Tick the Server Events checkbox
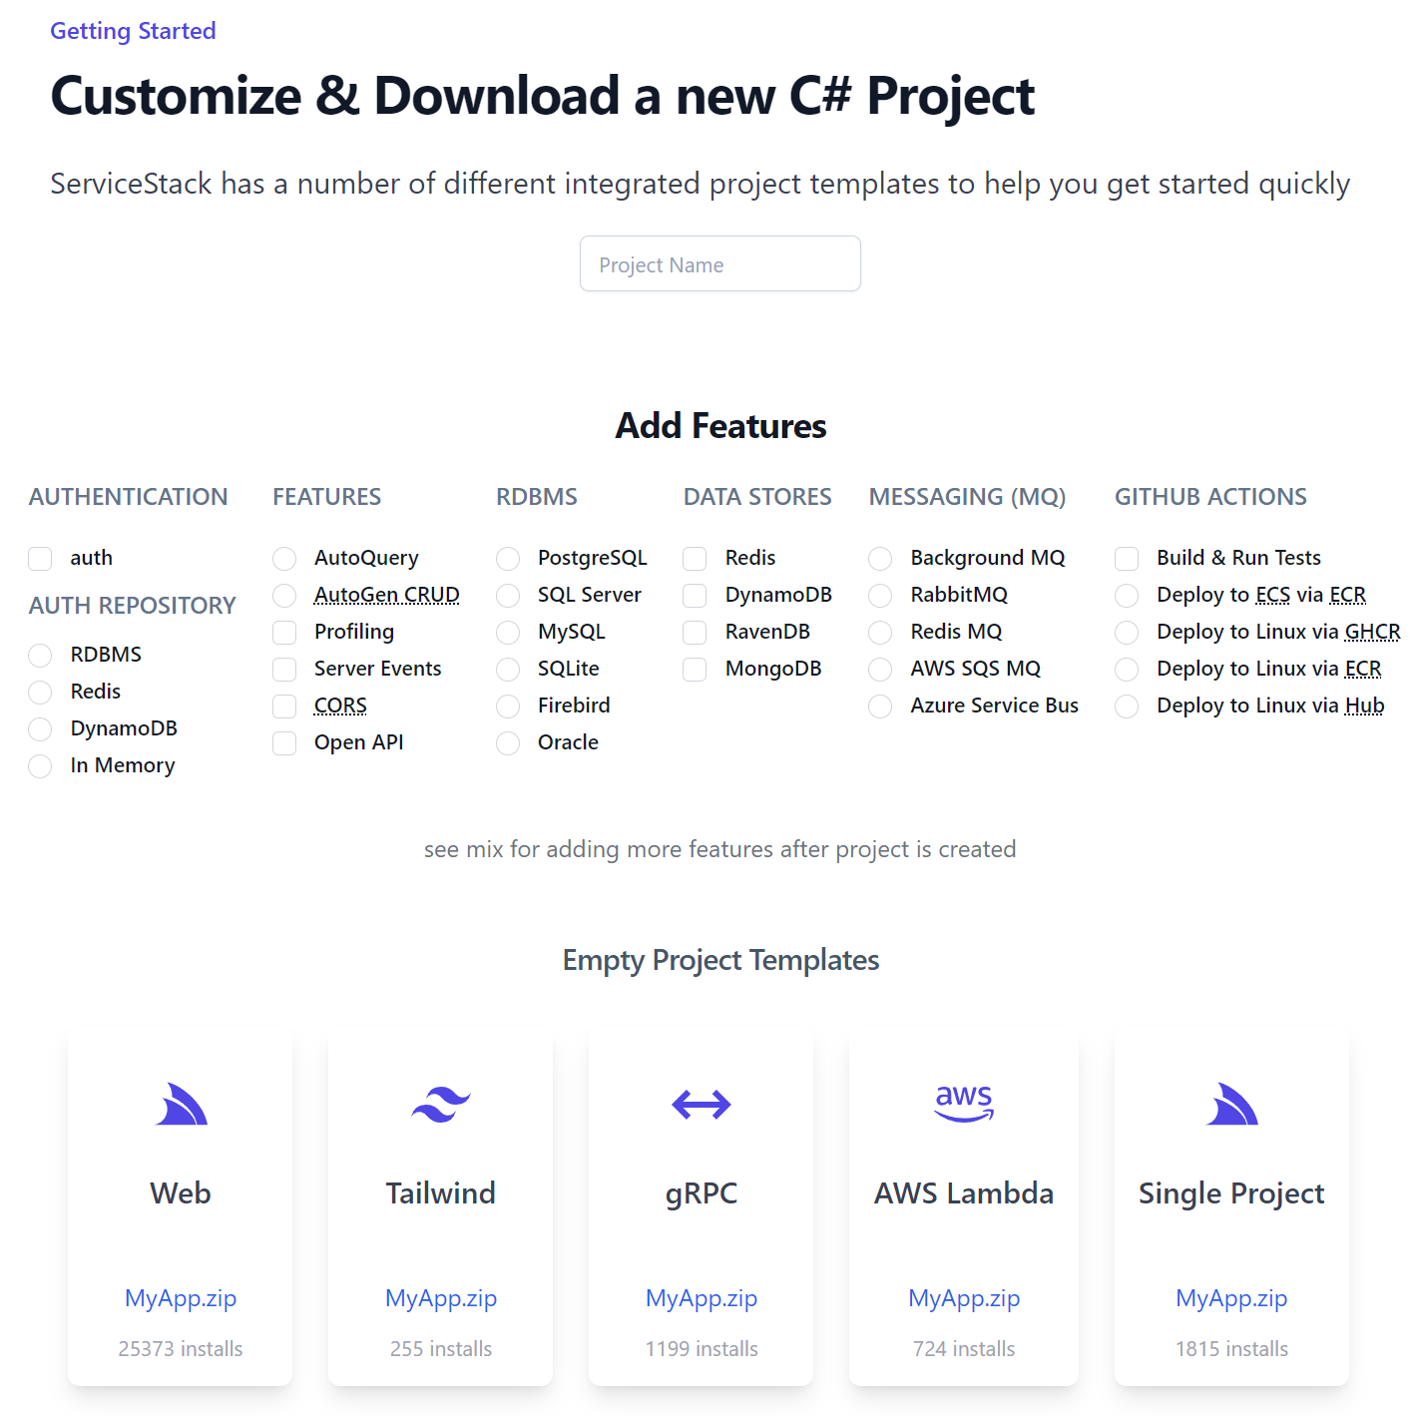This screenshot has height=1416, width=1414. (x=284, y=670)
